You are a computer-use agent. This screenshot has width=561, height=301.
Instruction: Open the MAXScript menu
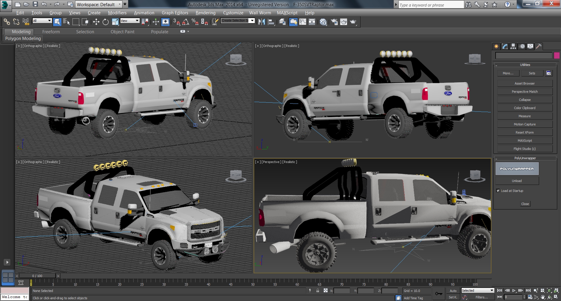point(287,13)
